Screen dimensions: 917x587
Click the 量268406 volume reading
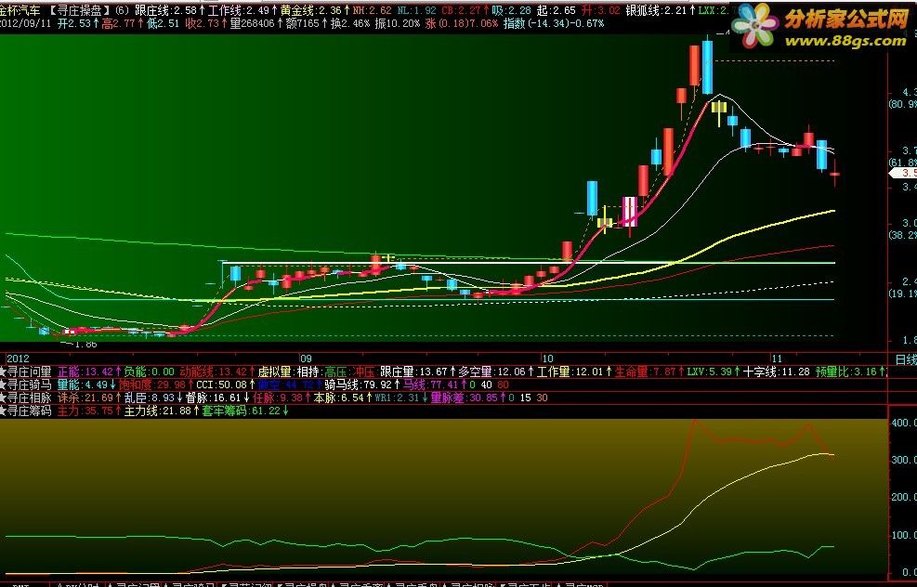(x=252, y=23)
